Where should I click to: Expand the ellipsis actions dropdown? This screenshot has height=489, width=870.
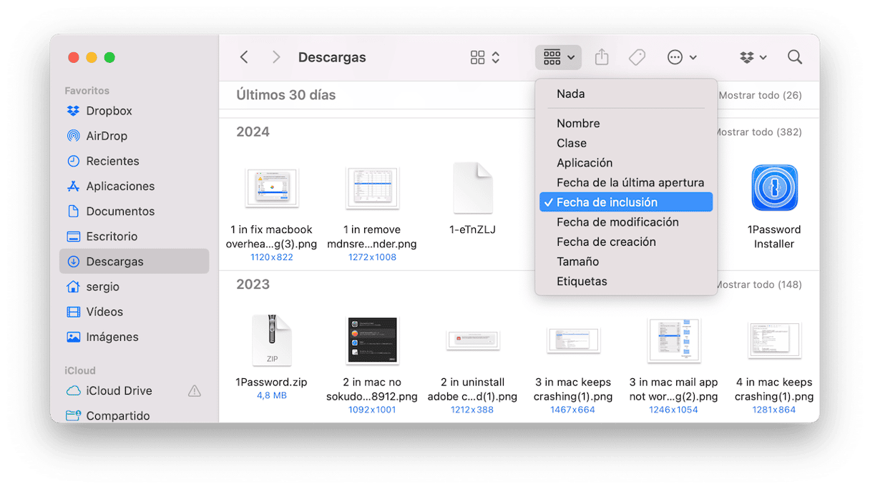click(x=681, y=57)
